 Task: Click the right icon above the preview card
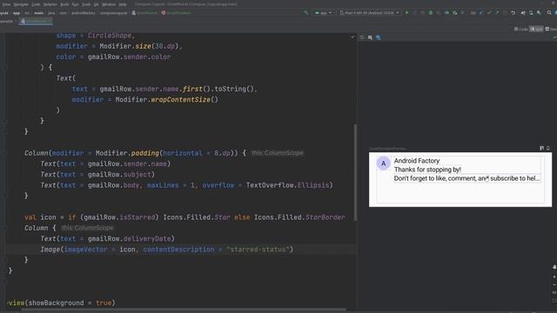(x=548, y=148)
